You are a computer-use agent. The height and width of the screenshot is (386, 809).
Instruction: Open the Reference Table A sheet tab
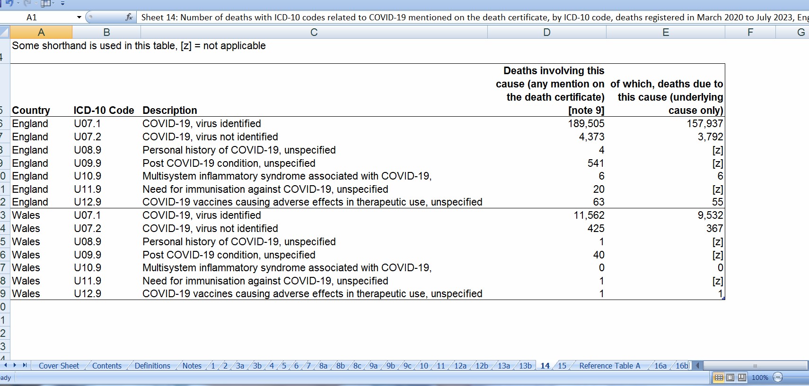(x=609, y=366)
